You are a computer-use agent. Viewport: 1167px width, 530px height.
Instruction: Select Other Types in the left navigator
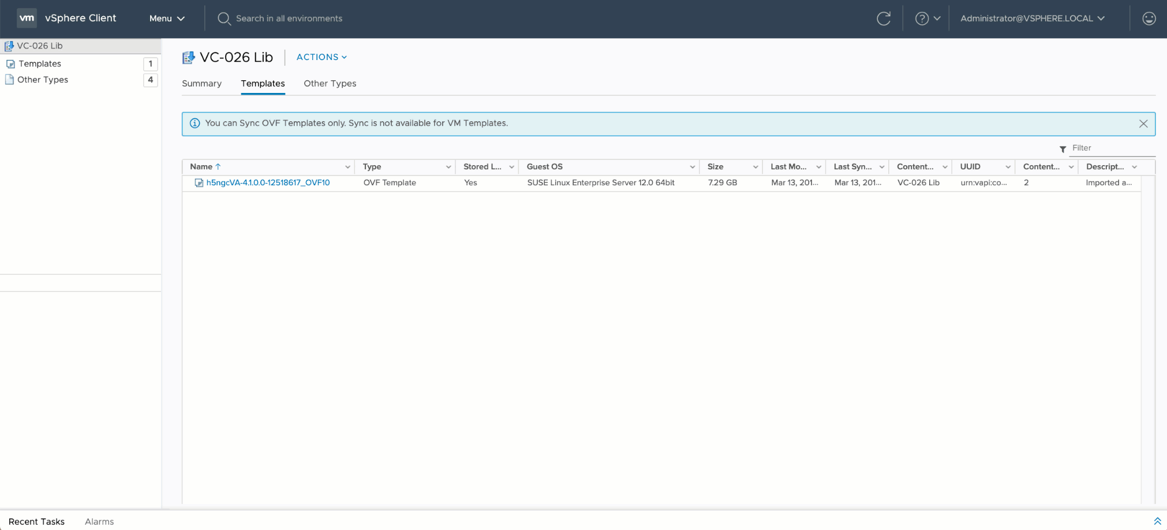(43, 80)
